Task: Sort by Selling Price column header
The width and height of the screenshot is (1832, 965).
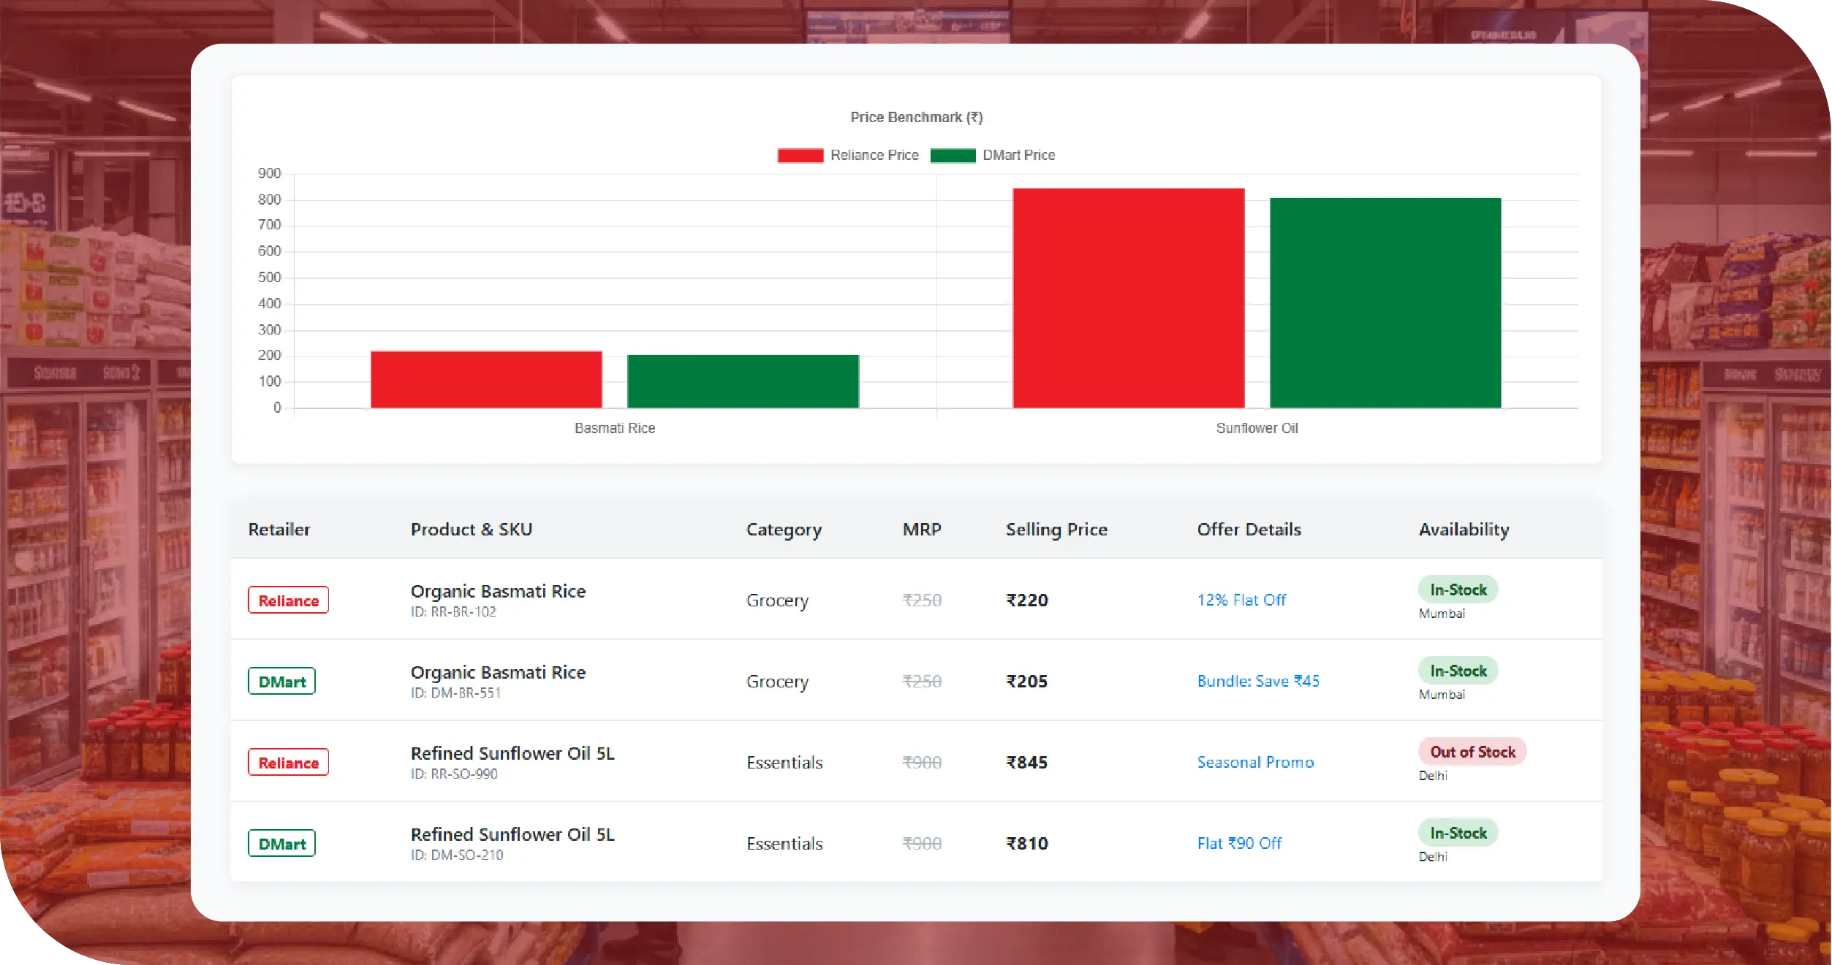Action: pos(1056,530)
